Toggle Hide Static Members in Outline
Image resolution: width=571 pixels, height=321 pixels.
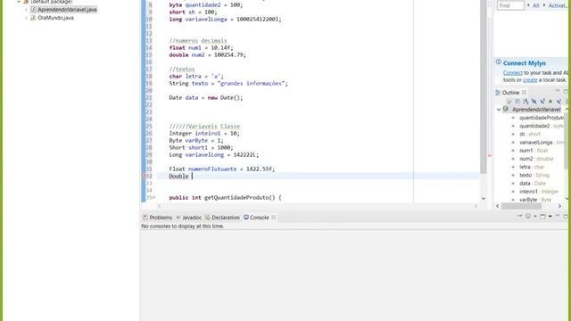pyautogui.click(x=542, y=101)
